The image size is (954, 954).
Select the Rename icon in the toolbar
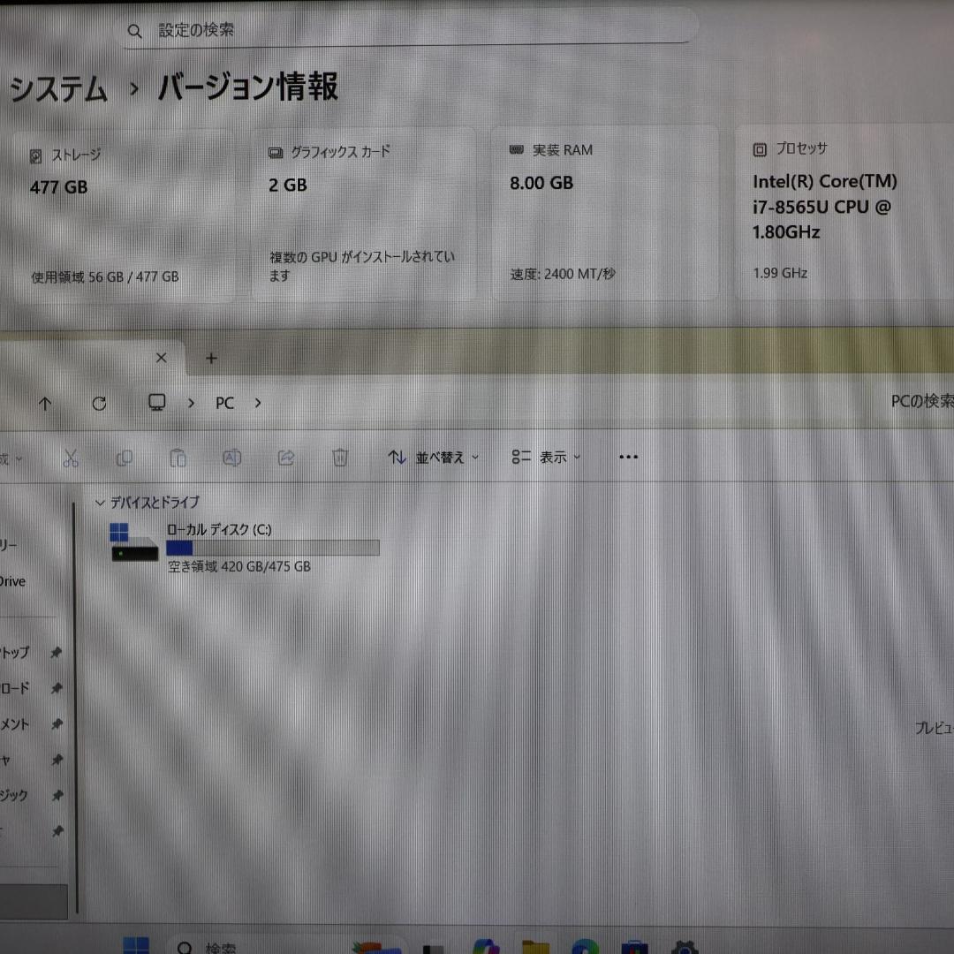231,458
